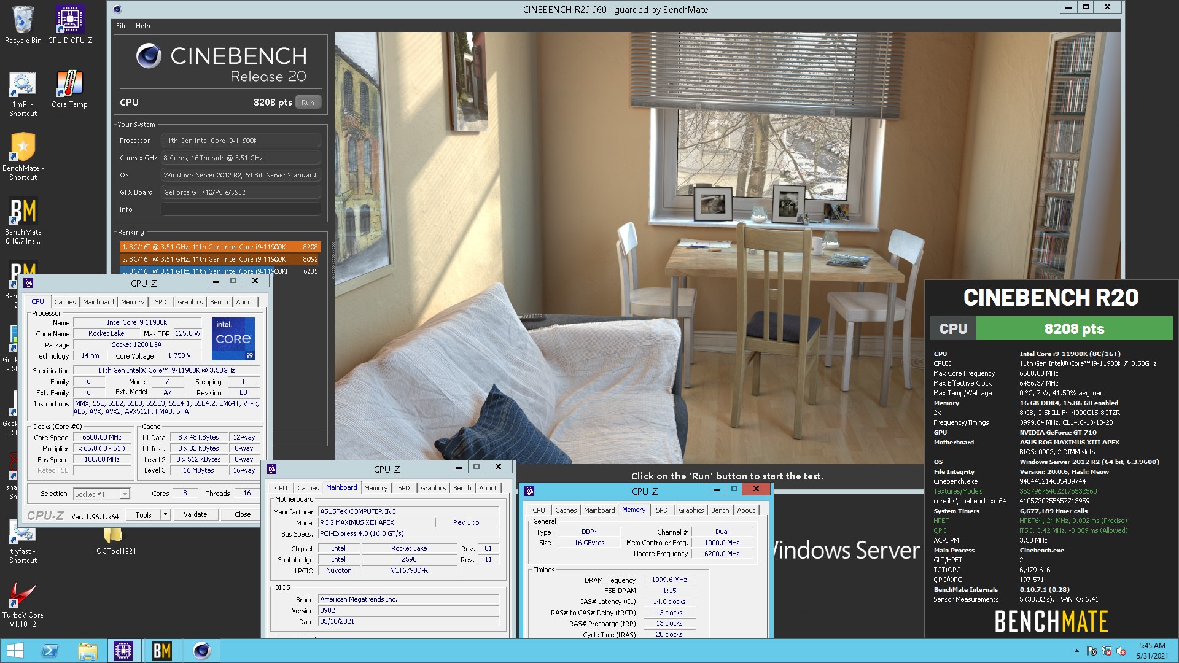Switch to SPD tab in CPU-Z CPU window
This screenshot has height=663, width=1179.
click(160, 302)
